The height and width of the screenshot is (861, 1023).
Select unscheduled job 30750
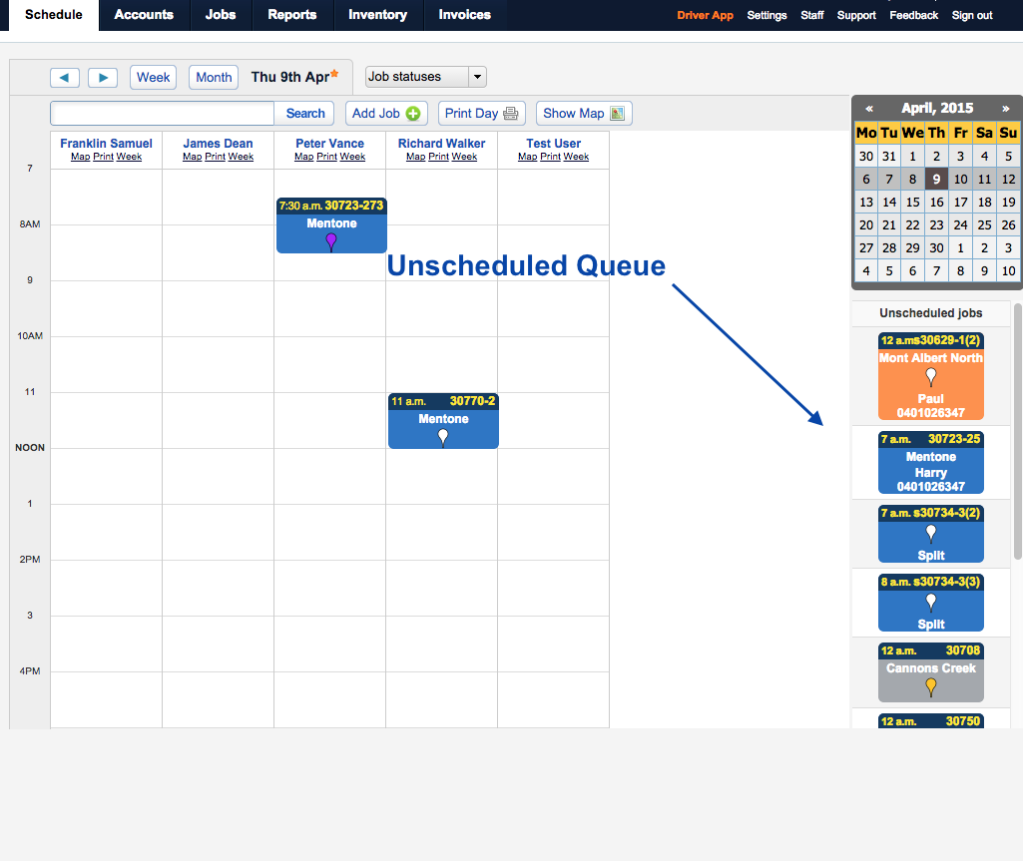click(x=931, y=720)
